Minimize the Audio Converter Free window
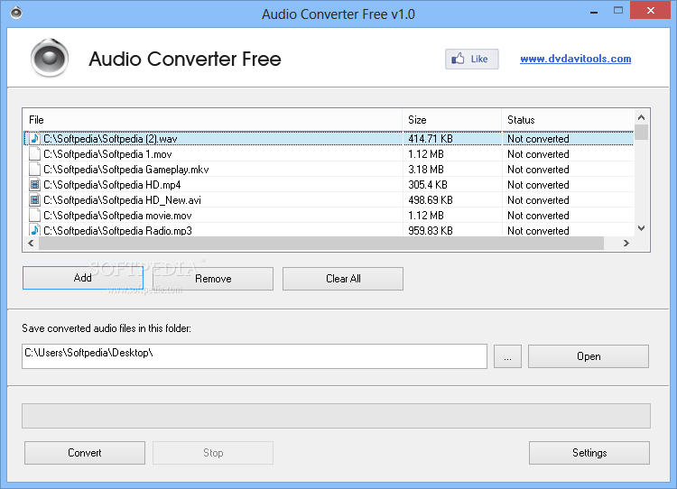The width and height of the screenshot is (677, 489). [x=594, y=11]
